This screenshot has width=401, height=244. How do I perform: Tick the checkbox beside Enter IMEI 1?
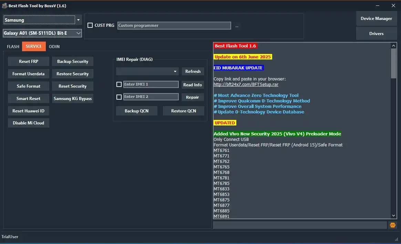pos(119,84)
